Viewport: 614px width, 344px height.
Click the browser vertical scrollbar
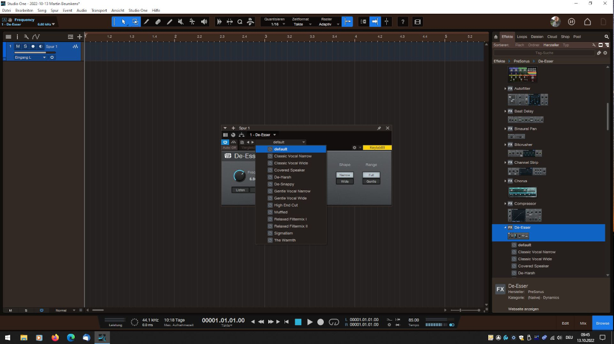tap(608, 116)
